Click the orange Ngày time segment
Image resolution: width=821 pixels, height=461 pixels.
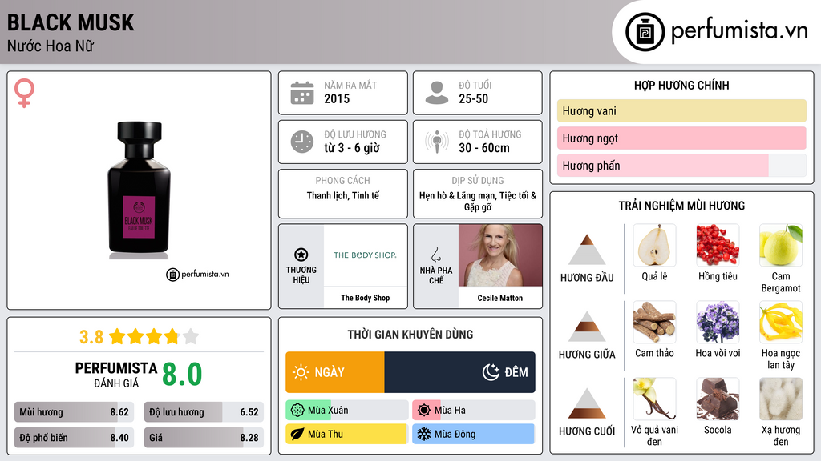(x=335, y=372)
